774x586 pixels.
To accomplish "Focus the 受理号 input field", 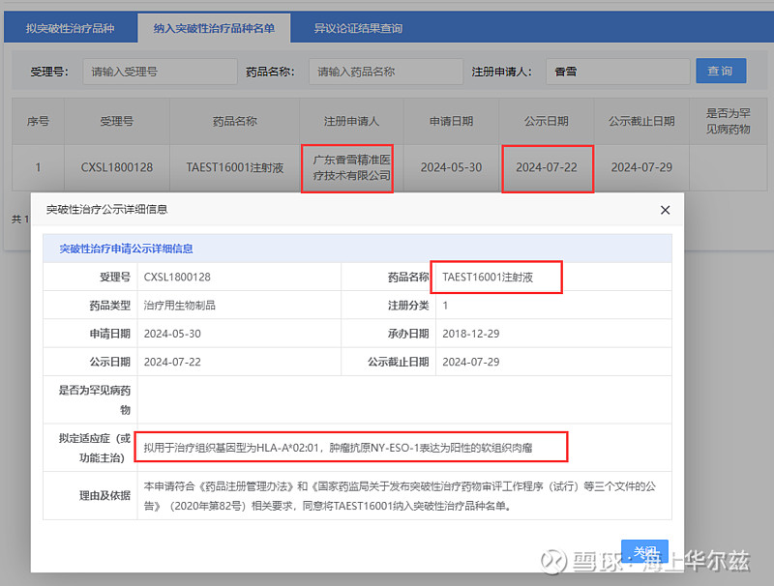I will (x=160, y=72).
